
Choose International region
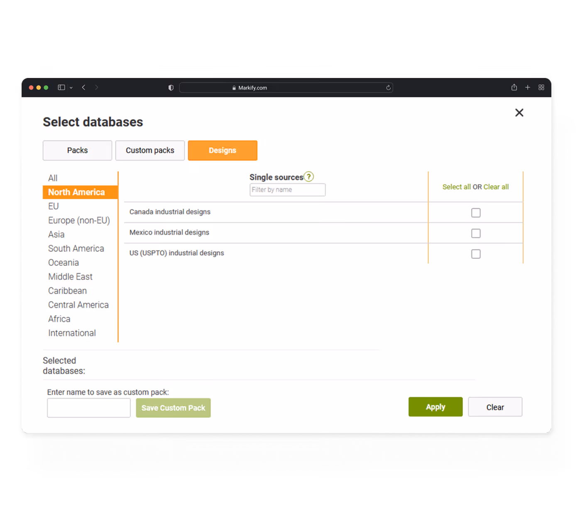pyautogui.click(x=72, y=333)
